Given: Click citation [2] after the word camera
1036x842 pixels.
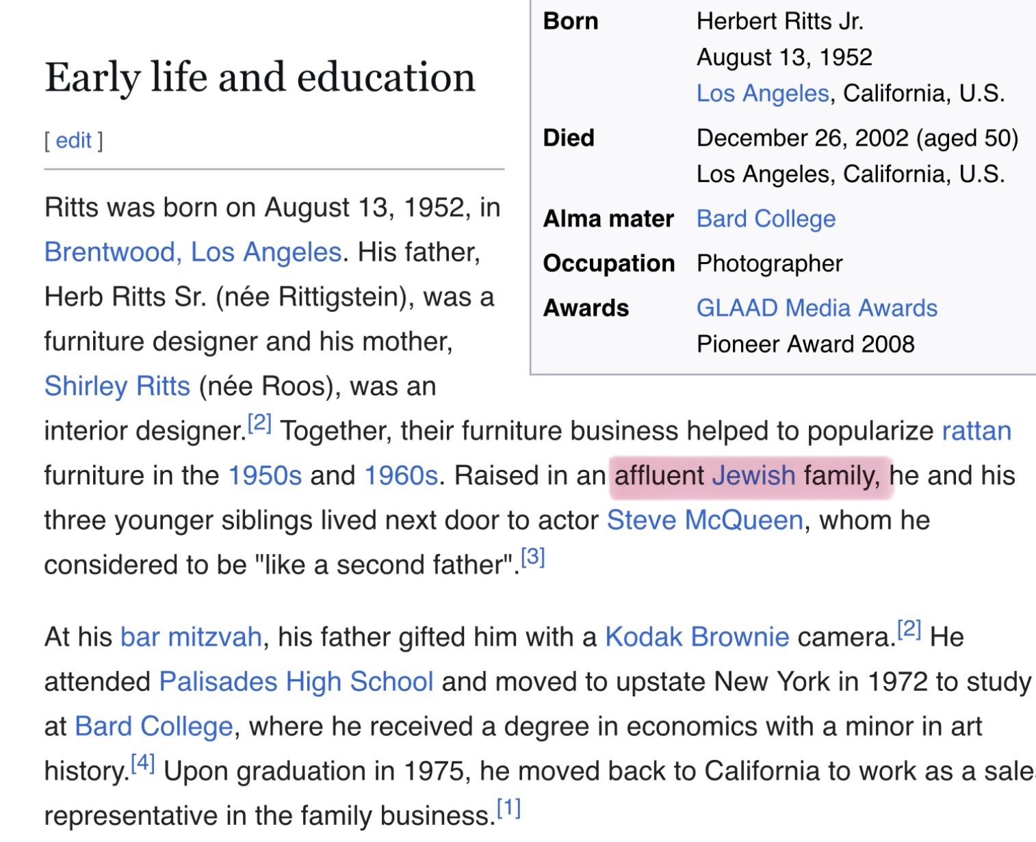Looking at the screenshot, I should pos(909,630).
